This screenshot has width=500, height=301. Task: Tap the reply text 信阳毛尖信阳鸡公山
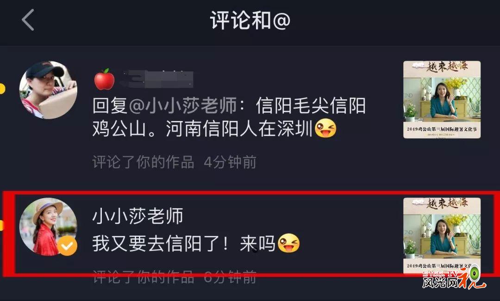[x=229, y=117]
